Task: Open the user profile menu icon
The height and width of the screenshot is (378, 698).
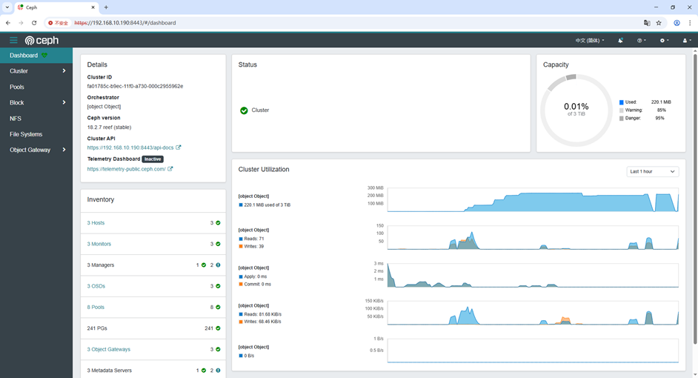Action: (685, 40)
